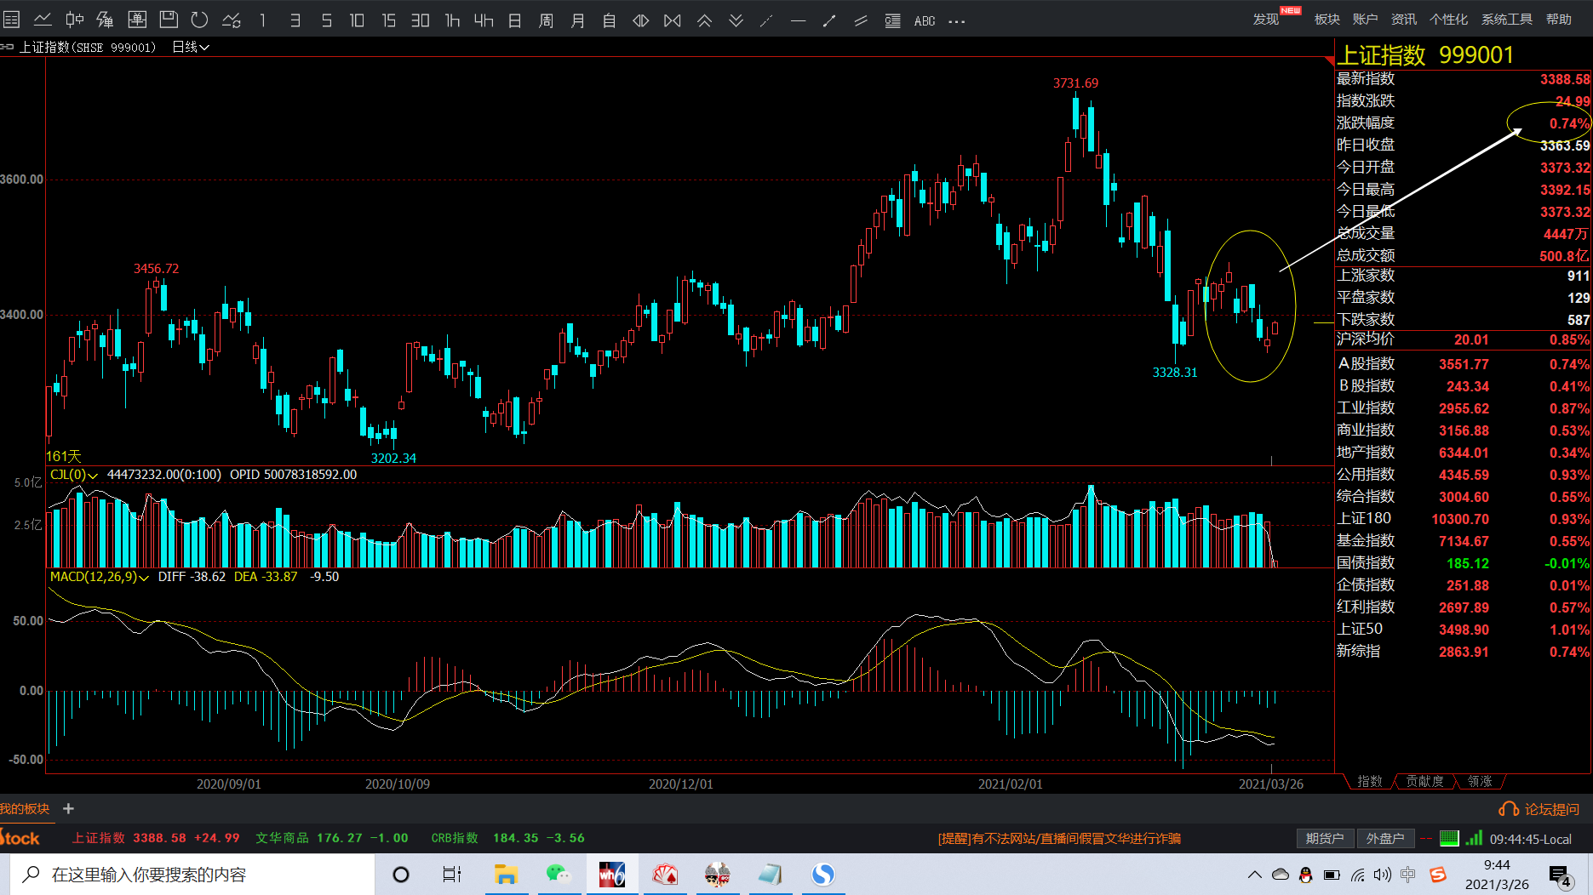Select daily (日) period button
The width and height of the screenshot is (1593, 895).
click(515, 20)
